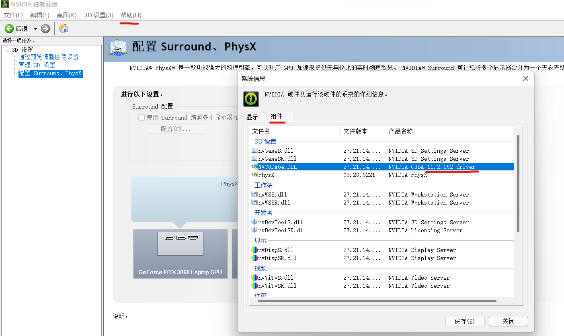
Task: Click the 文件版本 column header
Action: (363, 131)
